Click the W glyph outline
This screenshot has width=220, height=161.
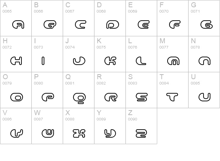48,133
